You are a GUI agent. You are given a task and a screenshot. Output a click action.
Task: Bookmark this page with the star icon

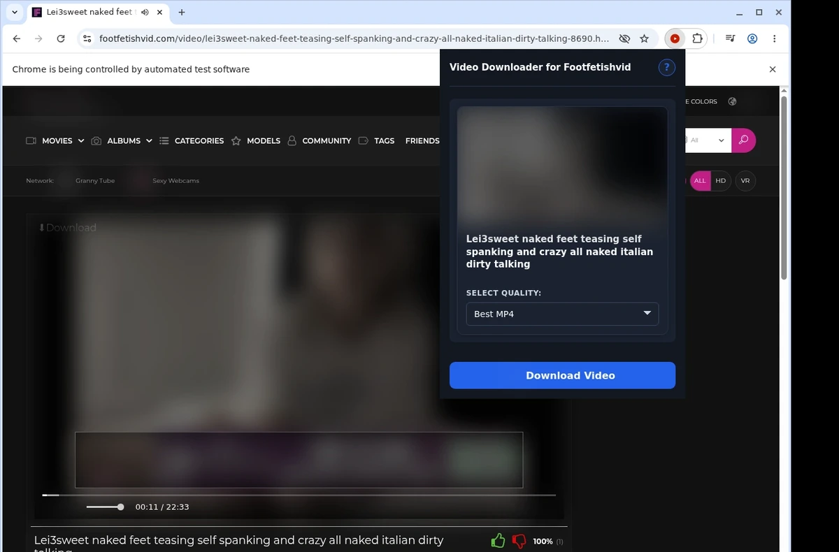645,39
